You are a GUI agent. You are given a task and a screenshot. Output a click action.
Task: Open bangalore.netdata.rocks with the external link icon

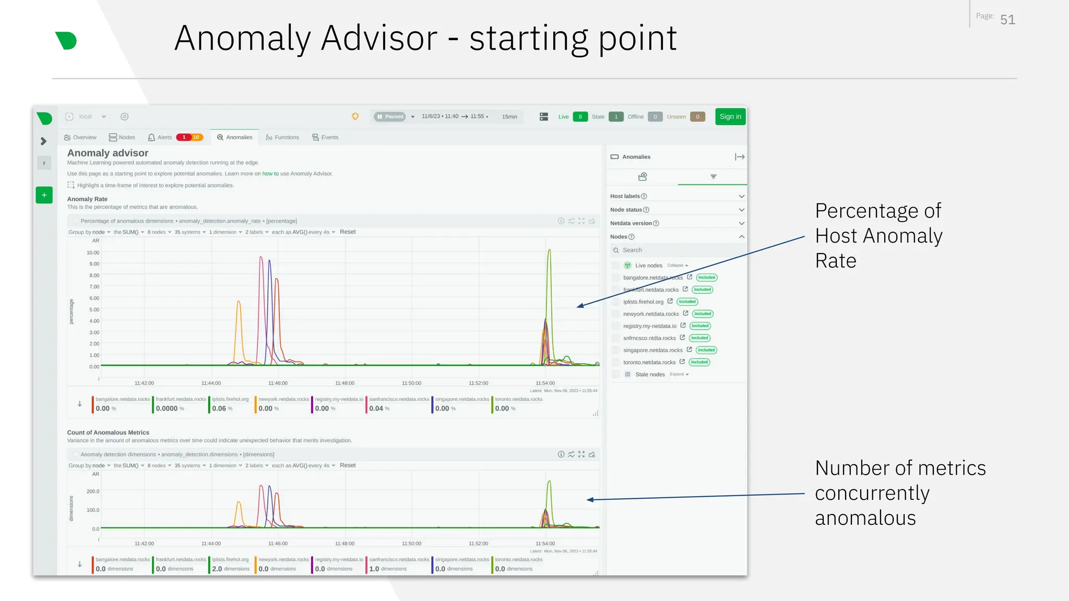[x=690, y=277]
